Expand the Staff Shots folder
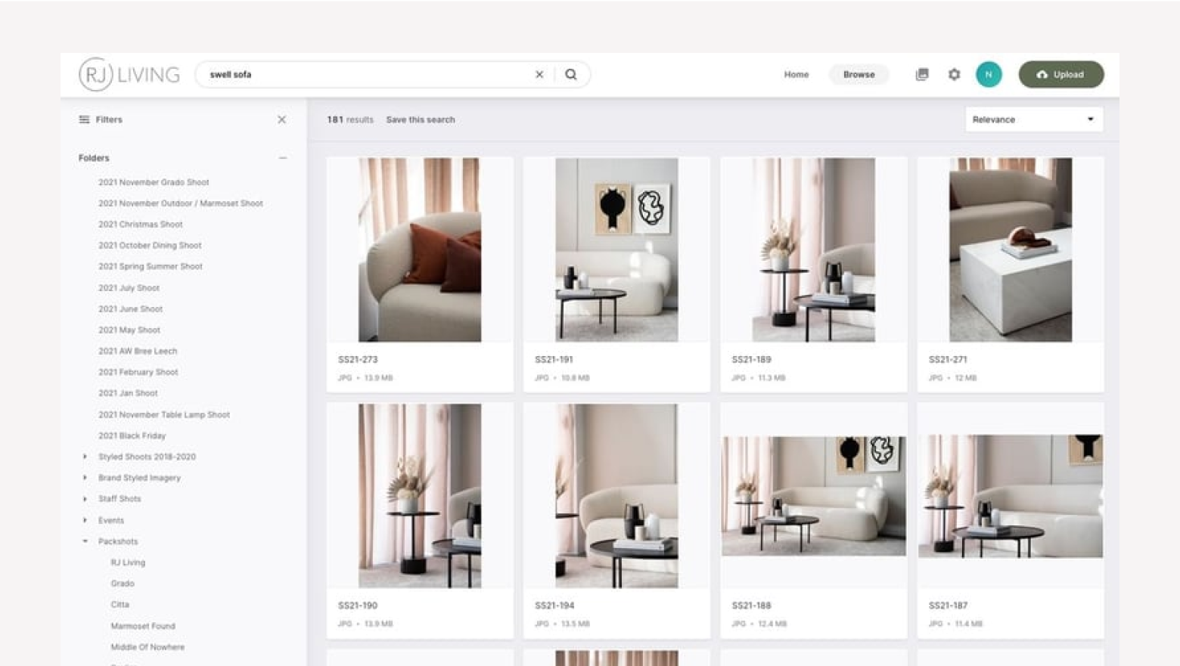The height and width of the screenshot is (666, 1180). coord(85,499)
